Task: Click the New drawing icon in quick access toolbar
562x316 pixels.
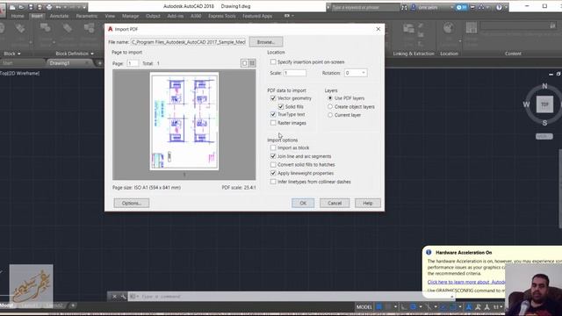Action: [12, 7]
